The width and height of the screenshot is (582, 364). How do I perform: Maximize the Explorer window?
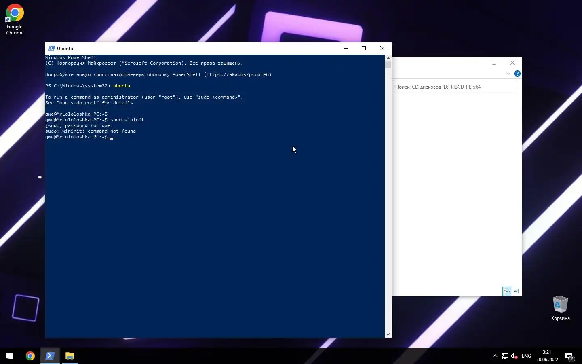pyautogui.click(x=494, y=63)
